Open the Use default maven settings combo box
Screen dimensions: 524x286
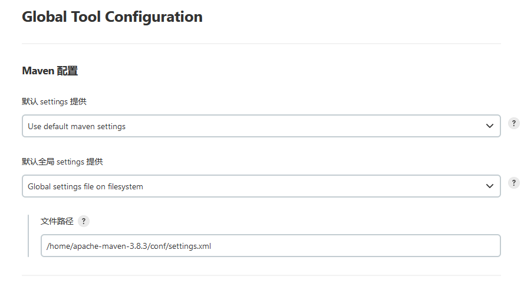pos(261,126)
